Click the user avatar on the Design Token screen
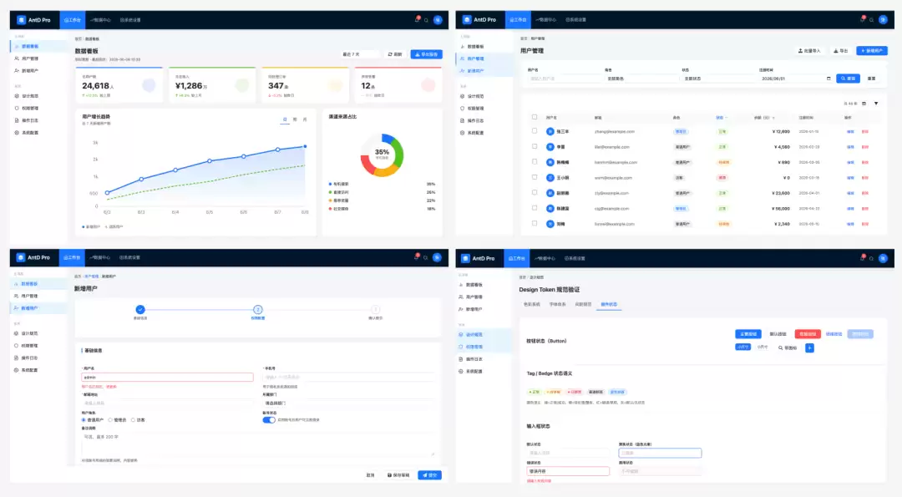Image resolution: width=902 pixels, height=497 pixels. tap(883, 258)
